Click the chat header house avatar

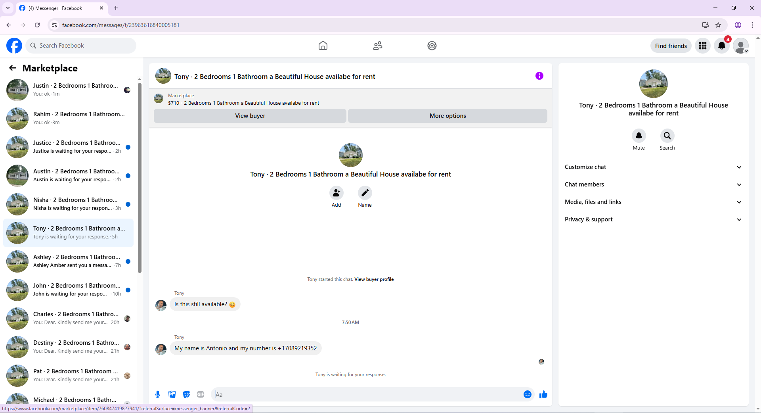pyautogui.click(x=163, y=76)
